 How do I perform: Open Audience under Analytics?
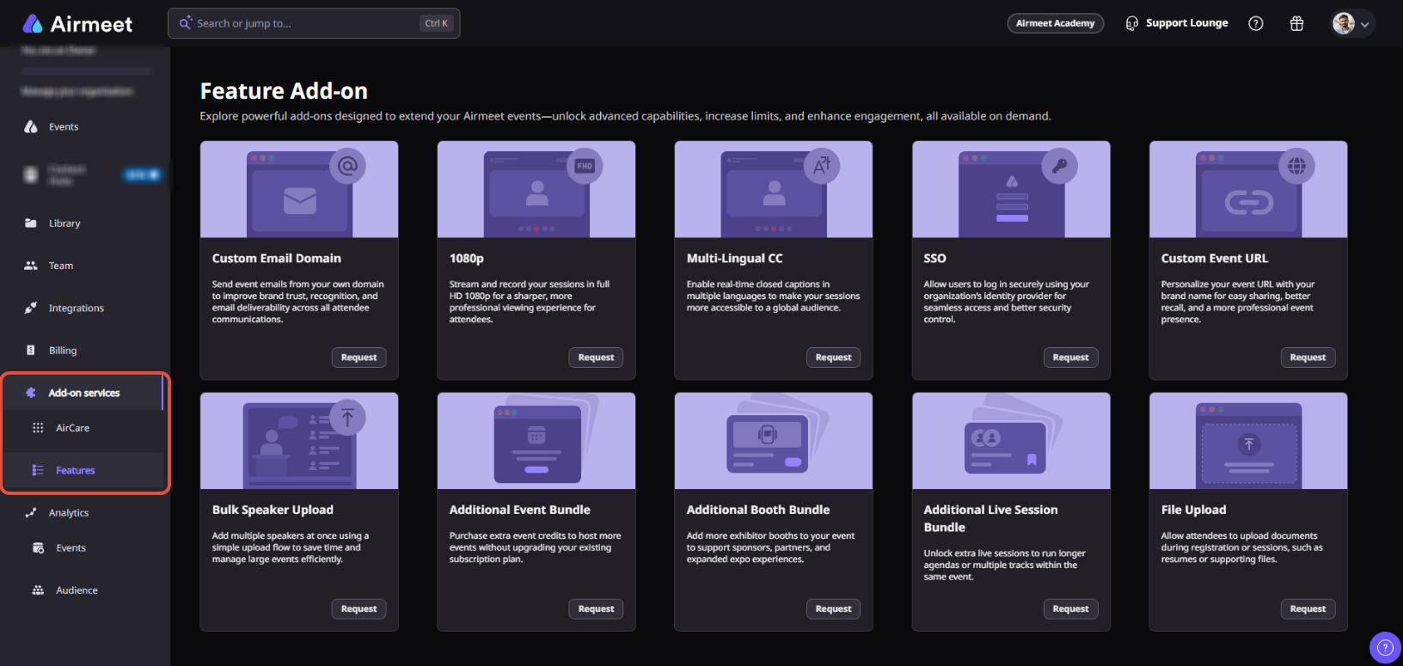[77, 590]
